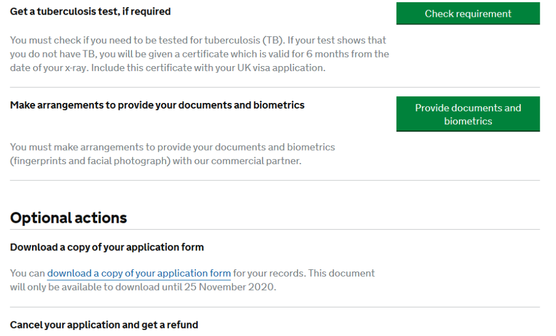Screen dimensions: 556x336
Task: Select the bold 'Download a copy of your application form' heading
Action: pyautogui.click(x=107, y=247)
